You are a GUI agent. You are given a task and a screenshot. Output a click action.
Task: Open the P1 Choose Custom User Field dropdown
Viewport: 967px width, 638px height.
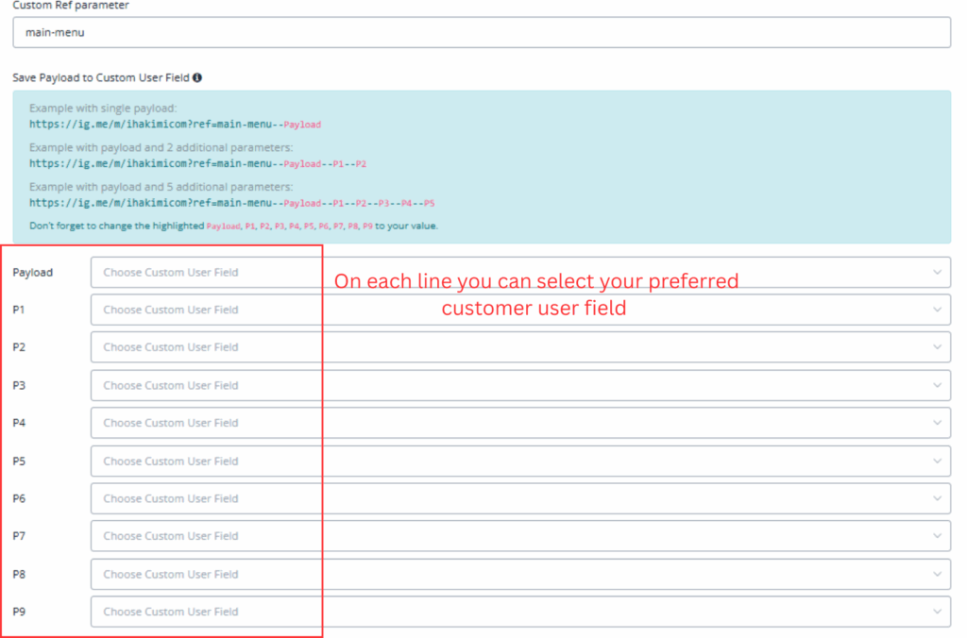[519, 310]
